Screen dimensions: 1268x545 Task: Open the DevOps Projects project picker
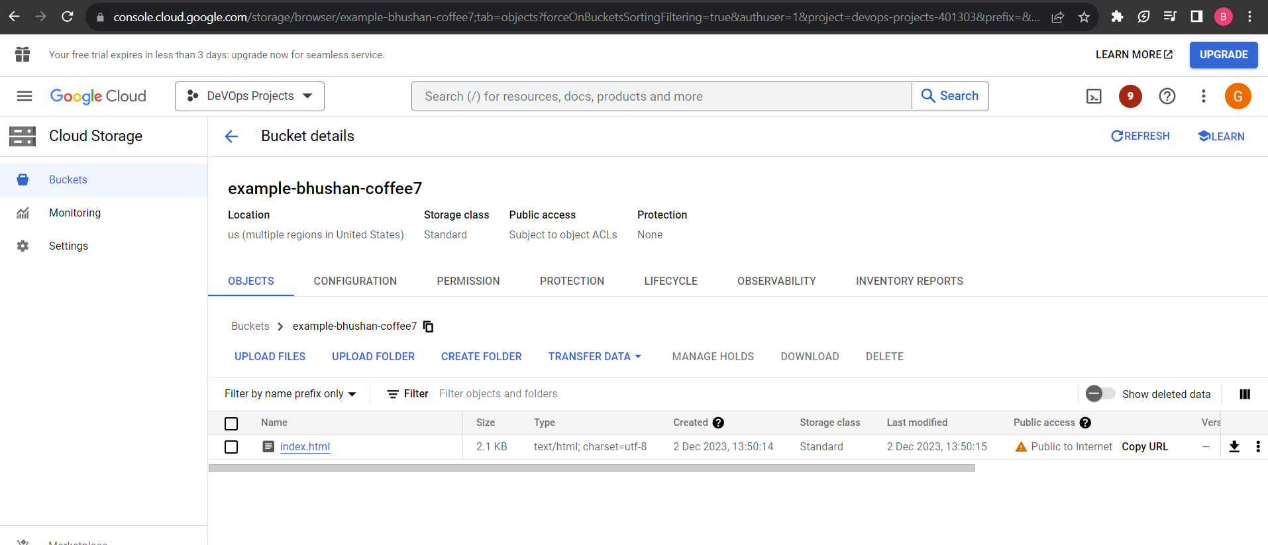[x=250, y=96]
